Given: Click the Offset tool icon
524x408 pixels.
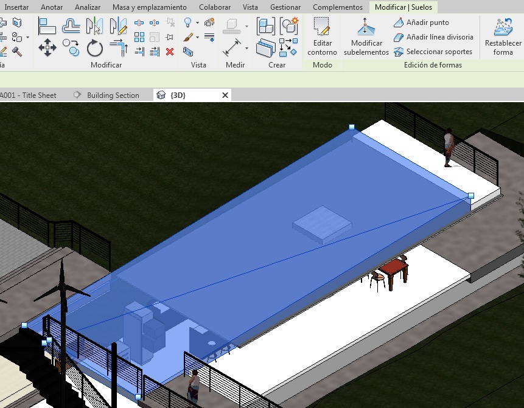Looking at the screenshot, I should 71,26.
